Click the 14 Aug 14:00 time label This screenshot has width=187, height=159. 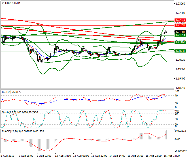[x=117, y=156]
